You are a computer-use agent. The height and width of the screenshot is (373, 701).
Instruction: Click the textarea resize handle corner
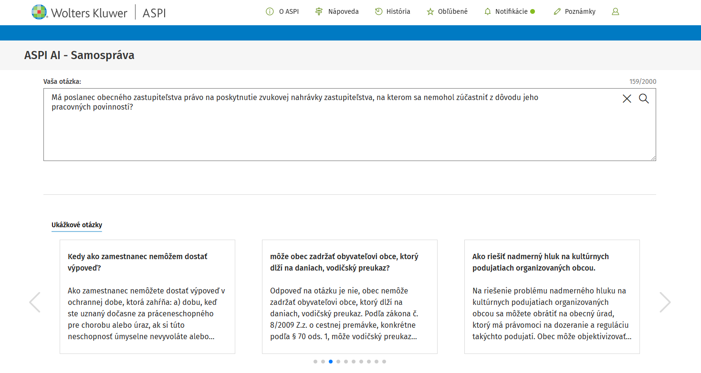pyautogui.click(x=653, y=158)
